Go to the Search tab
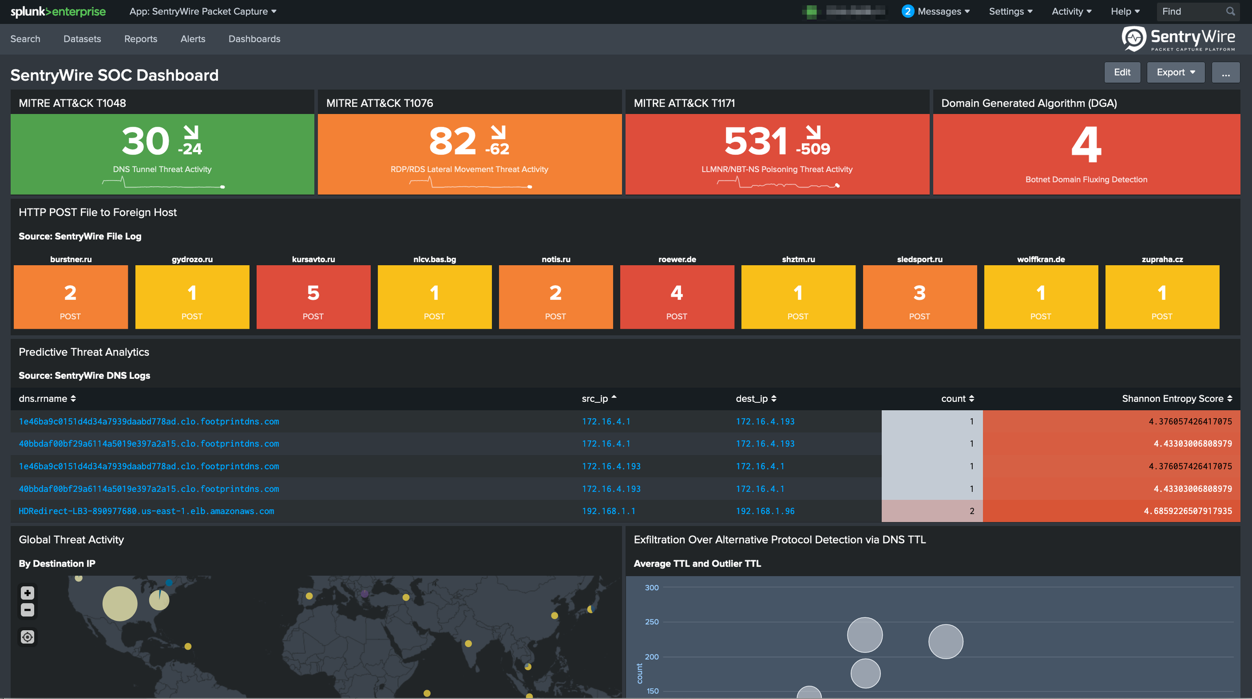 25,39
